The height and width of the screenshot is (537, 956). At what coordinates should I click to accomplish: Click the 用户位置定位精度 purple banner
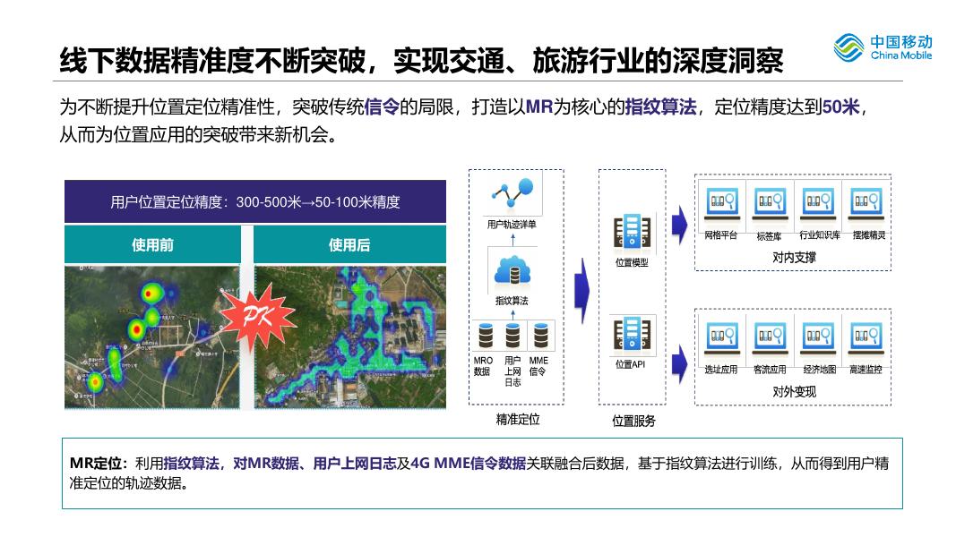[255, 201]
